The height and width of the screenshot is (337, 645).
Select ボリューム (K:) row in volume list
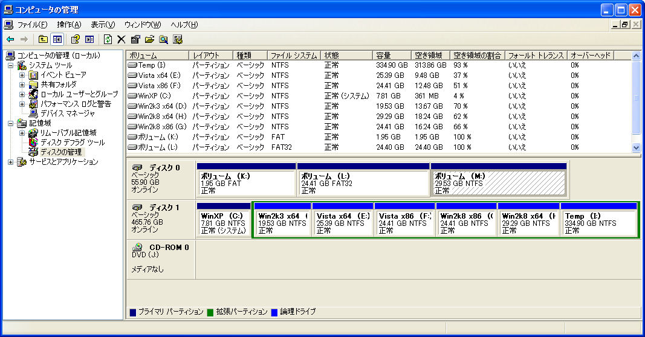378,137
